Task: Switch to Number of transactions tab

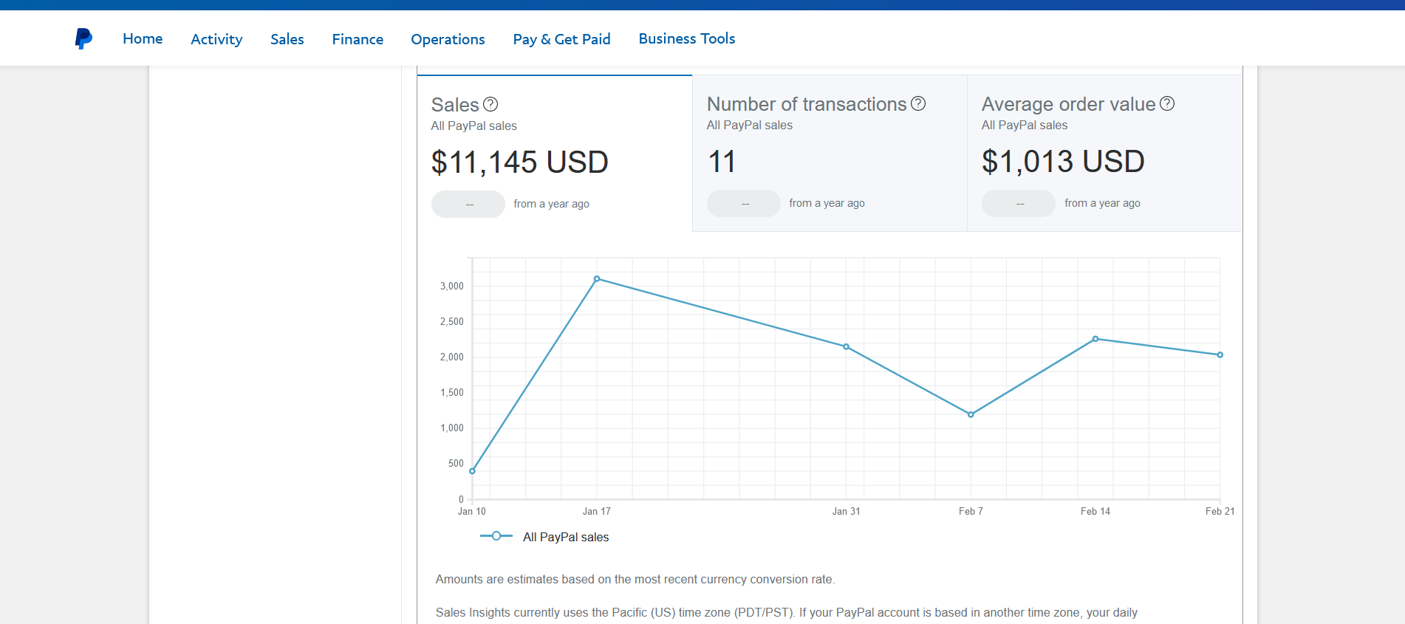Action: (x=829, y=154)
